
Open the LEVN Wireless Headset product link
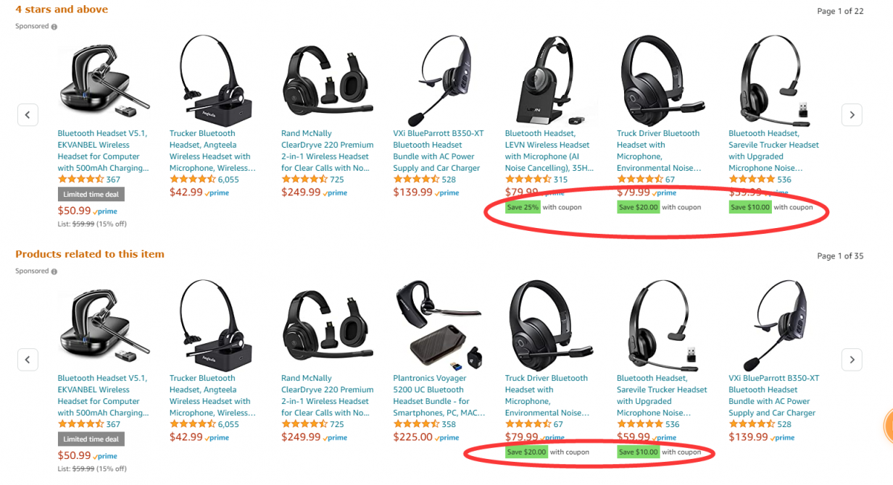(x=549, y=151)
